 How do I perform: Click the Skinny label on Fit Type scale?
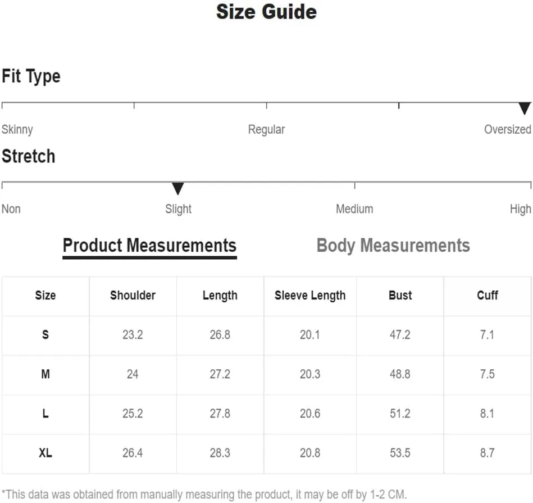pyautogui.click(x=17, y=130)
